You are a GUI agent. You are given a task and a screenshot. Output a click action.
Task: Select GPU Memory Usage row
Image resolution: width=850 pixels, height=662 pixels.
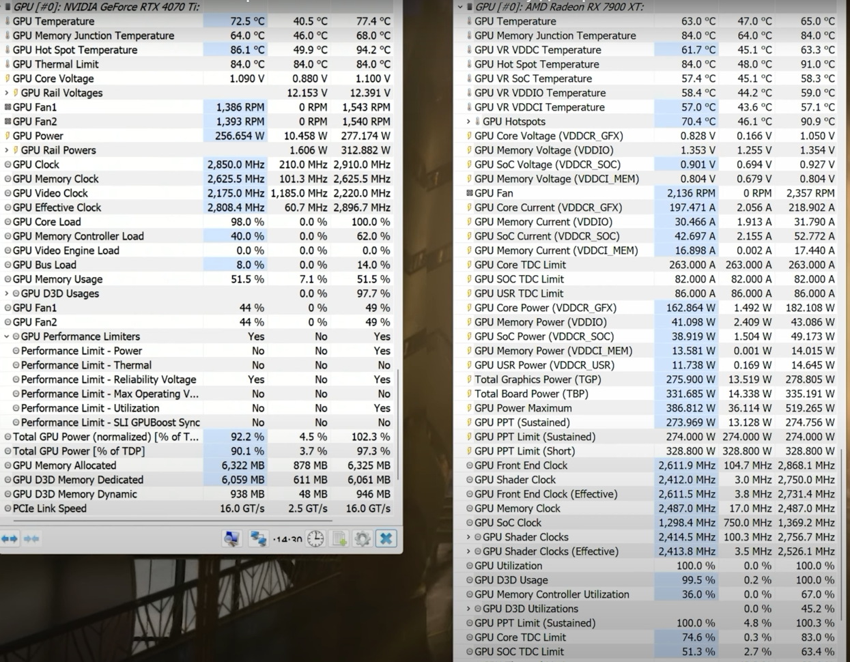pos(198,279)
